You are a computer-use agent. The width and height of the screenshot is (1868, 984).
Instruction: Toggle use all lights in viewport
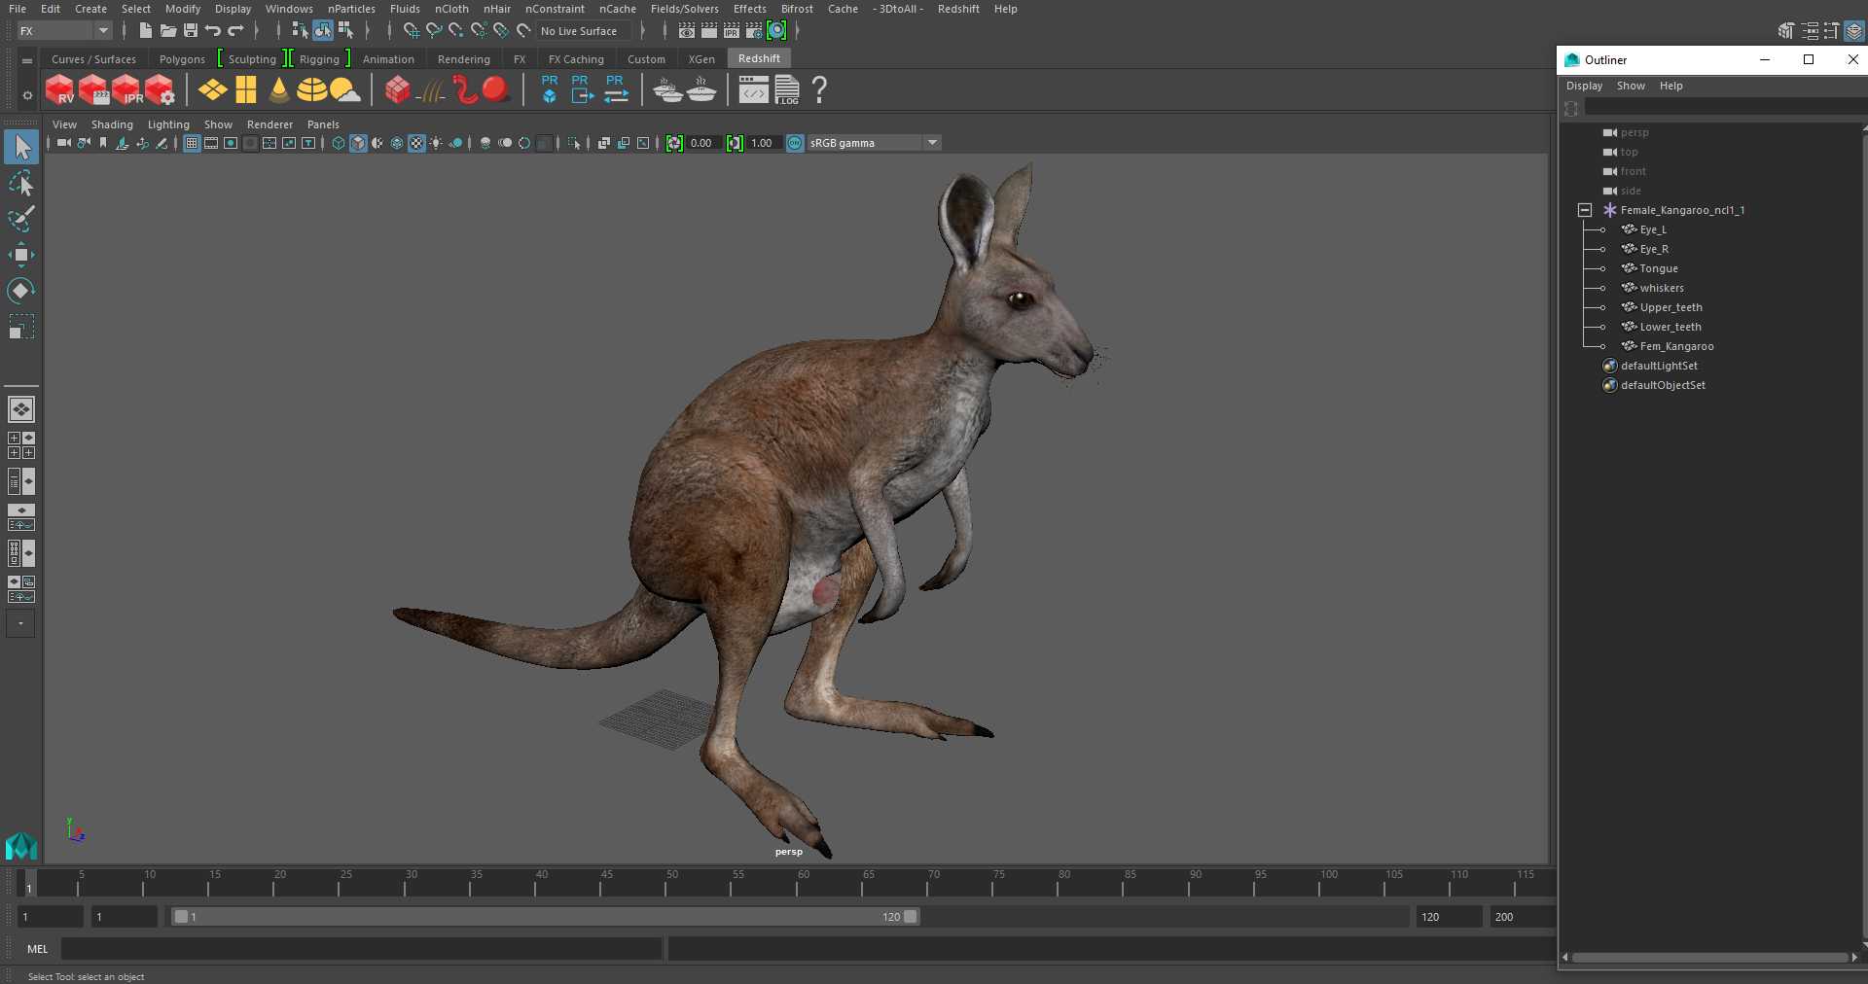(436, 143)
